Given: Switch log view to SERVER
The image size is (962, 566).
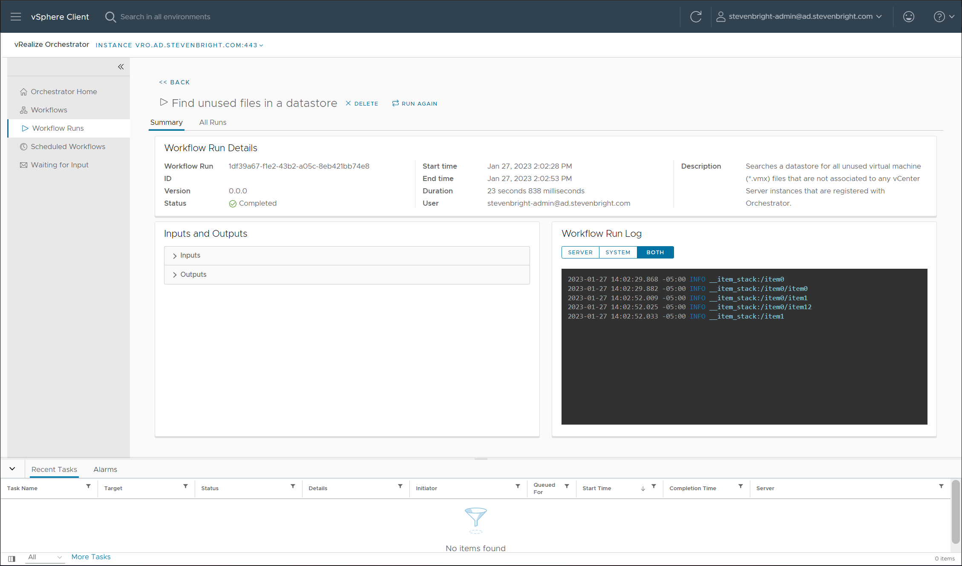Looking at the screenshot, I should pos(580,253).
